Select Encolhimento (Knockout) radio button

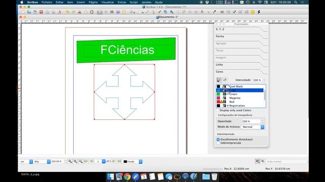[218, 140]
